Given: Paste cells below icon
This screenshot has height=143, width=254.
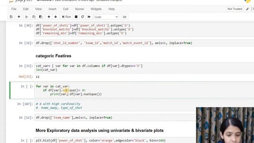Looking at the screenshot, I should [x=40, y=17].
